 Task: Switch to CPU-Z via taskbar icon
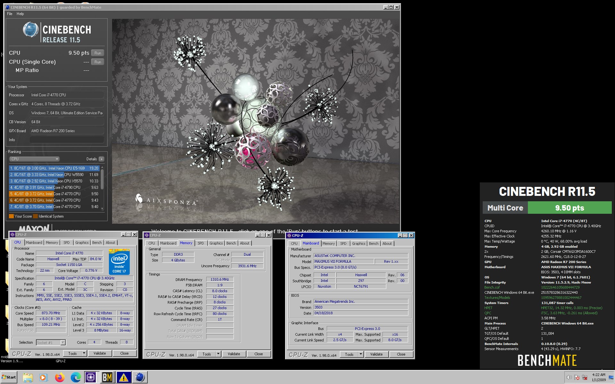click(91, 378)
